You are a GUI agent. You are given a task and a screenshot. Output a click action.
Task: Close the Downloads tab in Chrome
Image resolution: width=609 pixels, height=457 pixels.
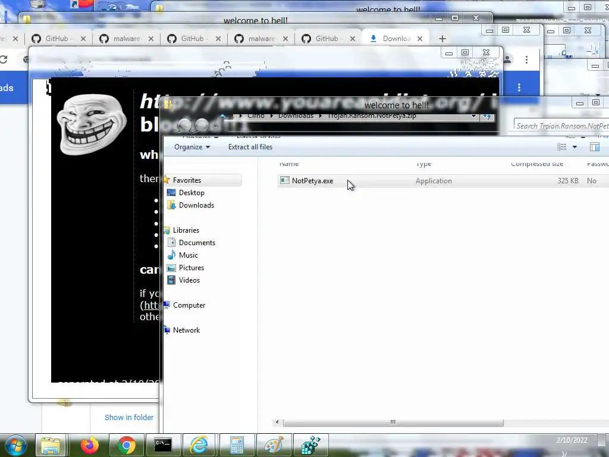click(x=420, y=39)
